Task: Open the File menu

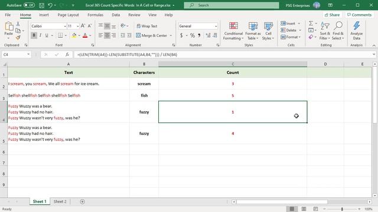Action: [8, 15]
